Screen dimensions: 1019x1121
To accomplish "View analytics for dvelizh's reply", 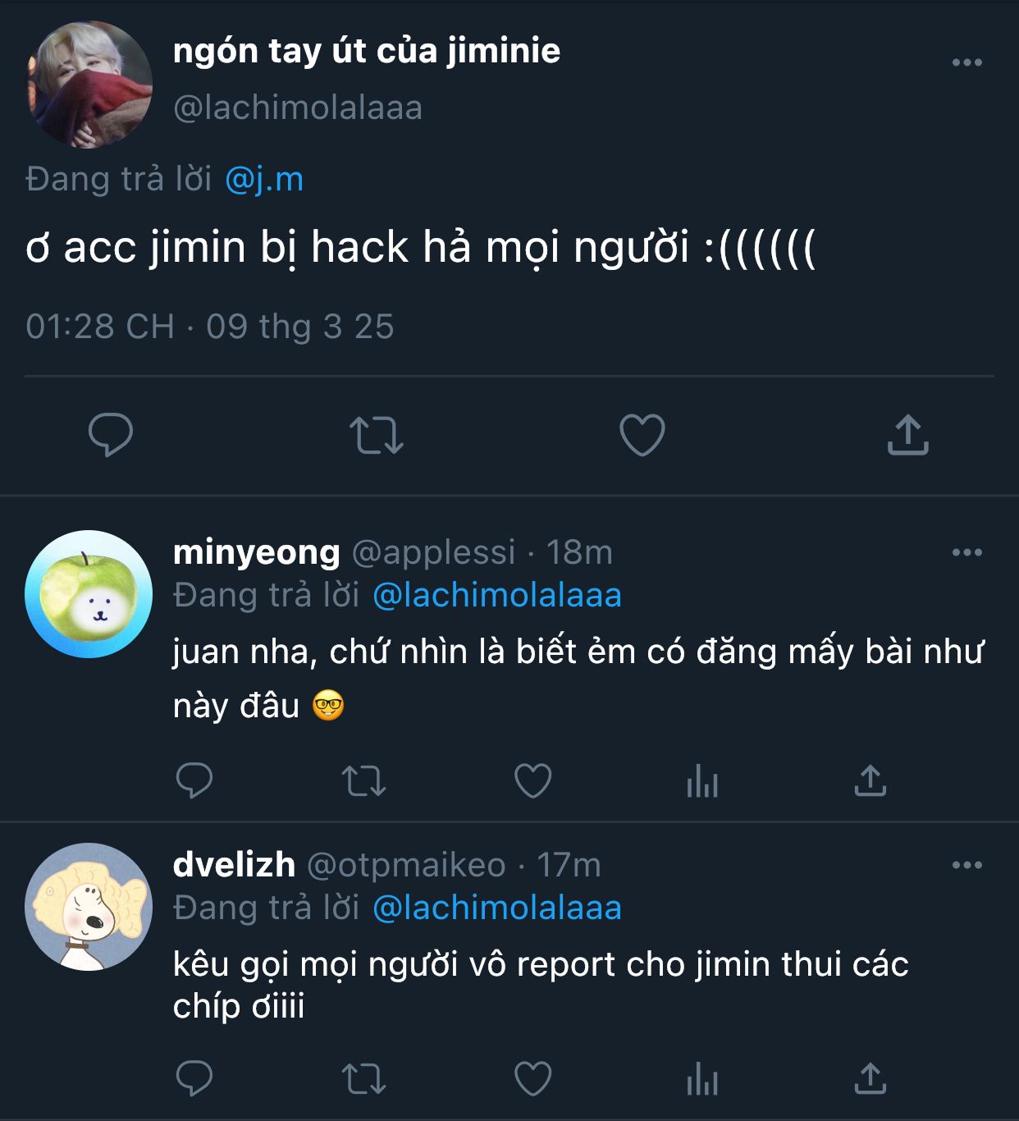I will 702,1078.
